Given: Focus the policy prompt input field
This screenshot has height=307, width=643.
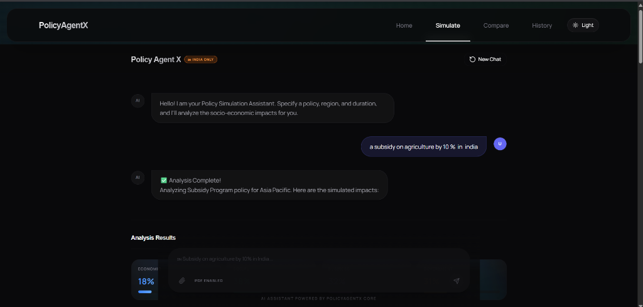Looking at the screenshot, I should point(318,259).
